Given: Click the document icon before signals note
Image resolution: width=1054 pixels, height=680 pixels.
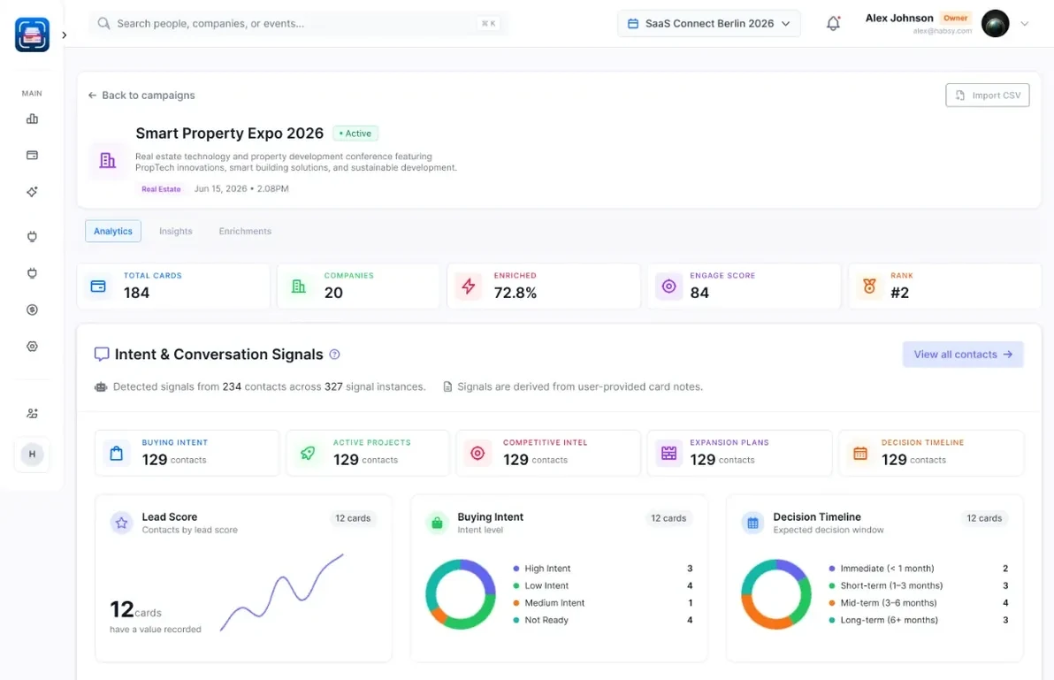Looking at the screenshot, I should click(447, 387).
